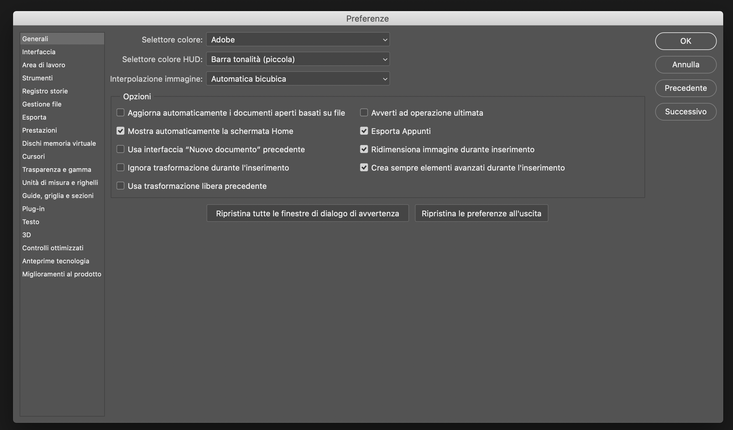Screen dimensions: 733x430
Task: Open the Selettore colore dropdown
Action: 297,40
